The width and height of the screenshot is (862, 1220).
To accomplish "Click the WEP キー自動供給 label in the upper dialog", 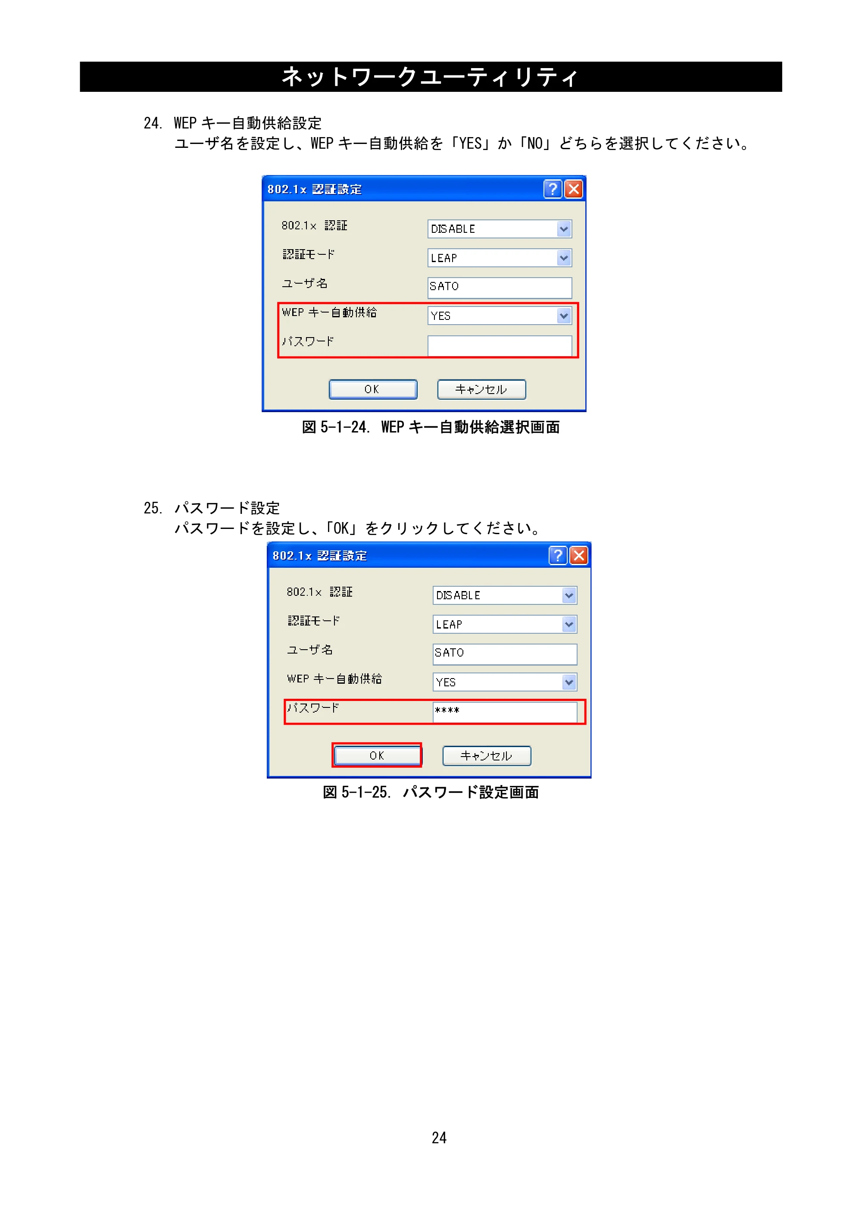I will point(329,313).
